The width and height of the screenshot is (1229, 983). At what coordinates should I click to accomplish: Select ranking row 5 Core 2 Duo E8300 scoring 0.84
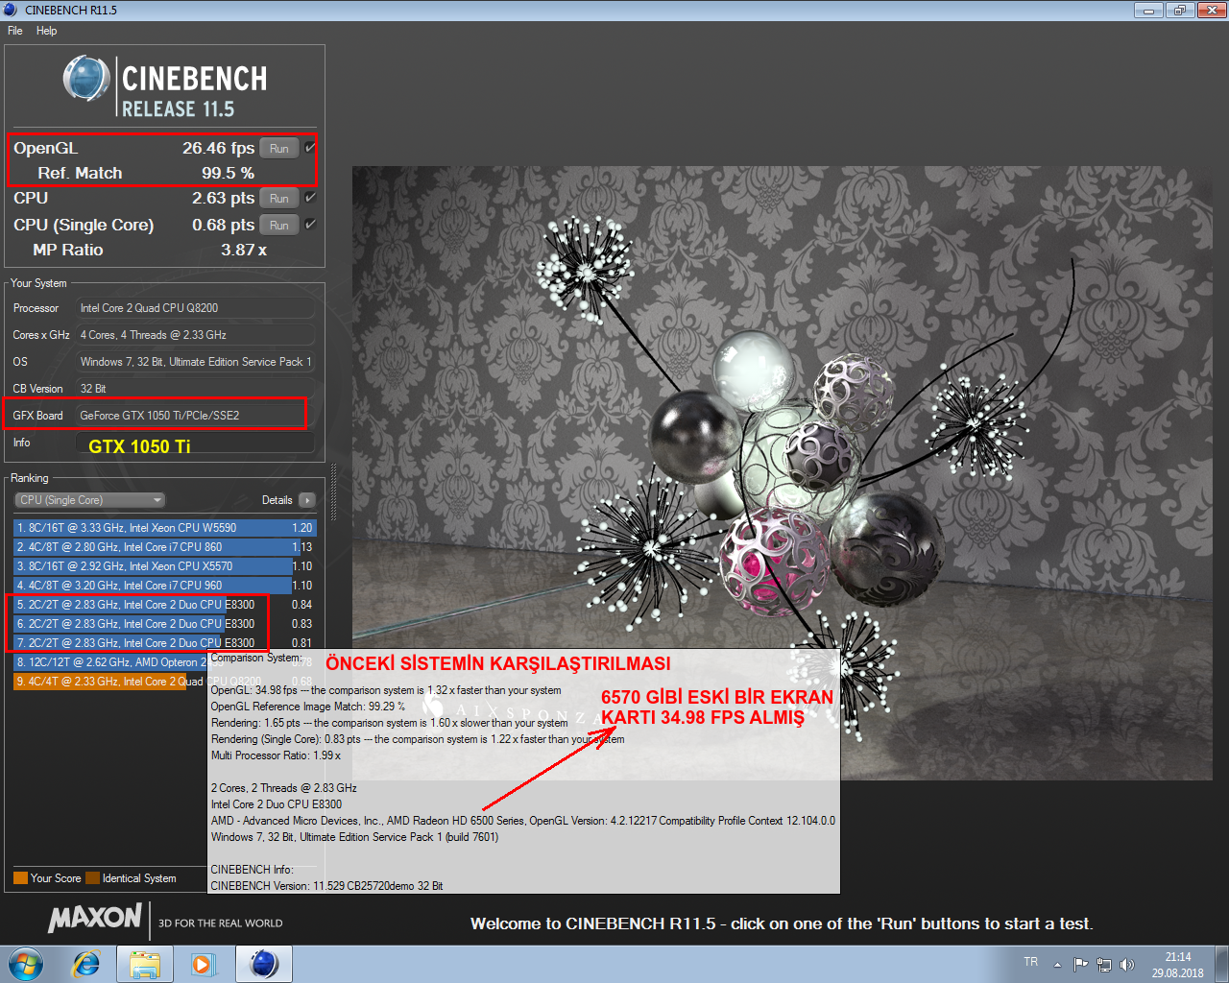(164, 605)
